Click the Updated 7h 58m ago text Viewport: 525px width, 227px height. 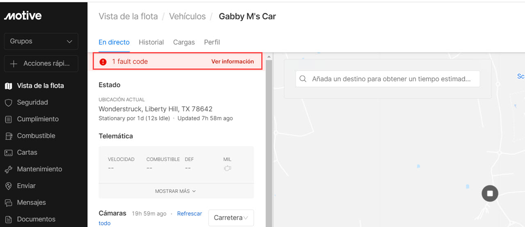205,118
